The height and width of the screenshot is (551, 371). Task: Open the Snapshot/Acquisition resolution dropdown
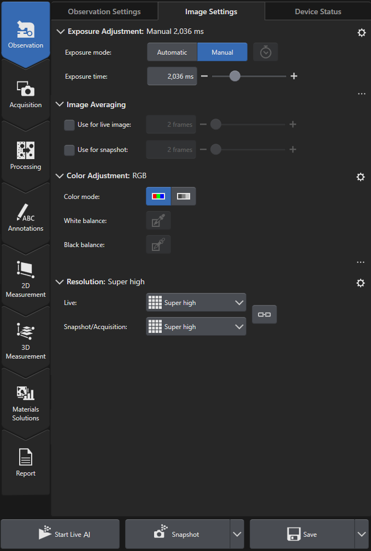click(x=196, y=327)
